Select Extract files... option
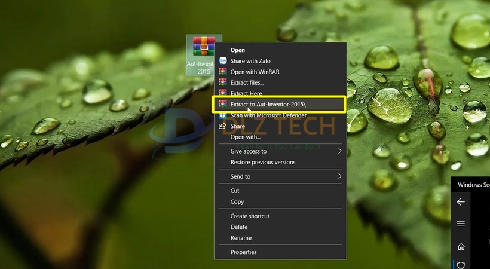The height and width of the screenshot is (269, 490). point(280,82)
